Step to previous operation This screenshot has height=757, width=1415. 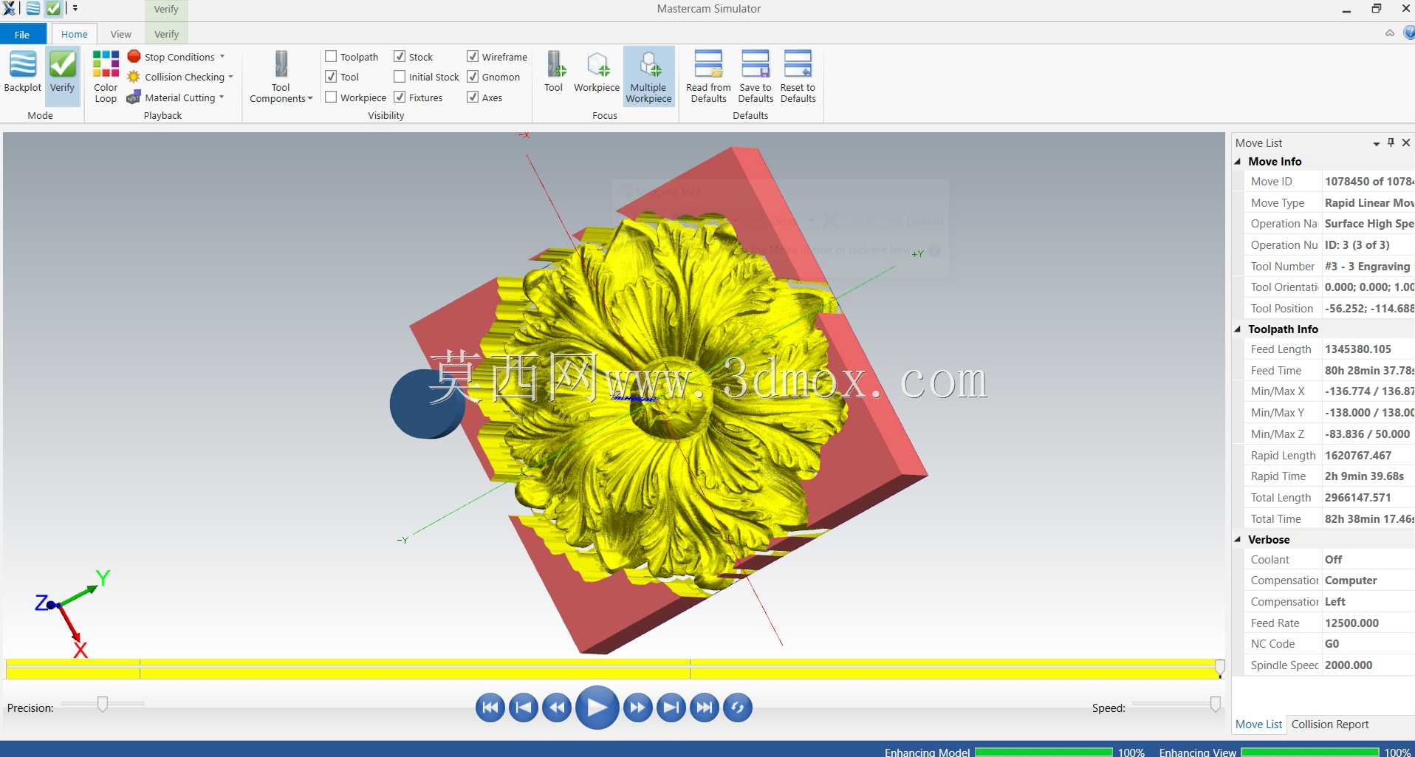[x=524, y=708]
